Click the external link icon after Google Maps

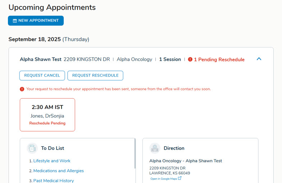(180, 178)
